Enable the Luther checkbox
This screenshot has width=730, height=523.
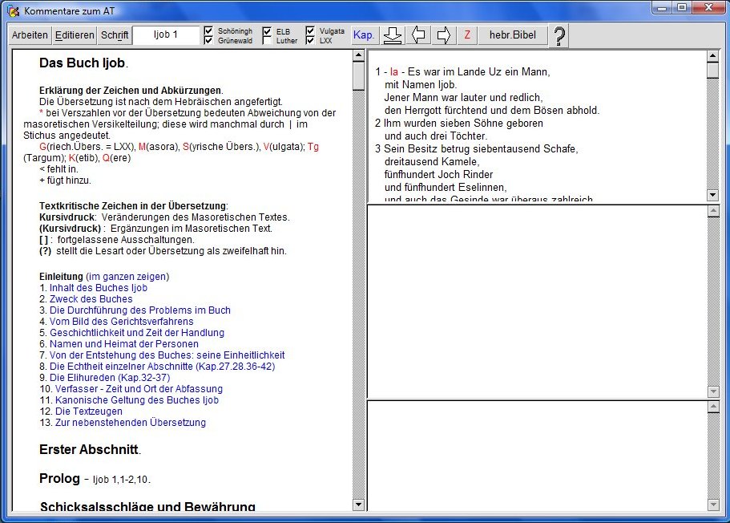[x=267, y=41]
